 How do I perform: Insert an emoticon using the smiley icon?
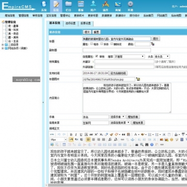(x=172, y=139)
